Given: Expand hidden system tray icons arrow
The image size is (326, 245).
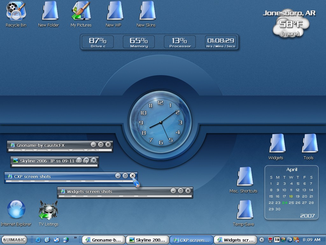Looking at the screenshot, I should click(262, 240).
